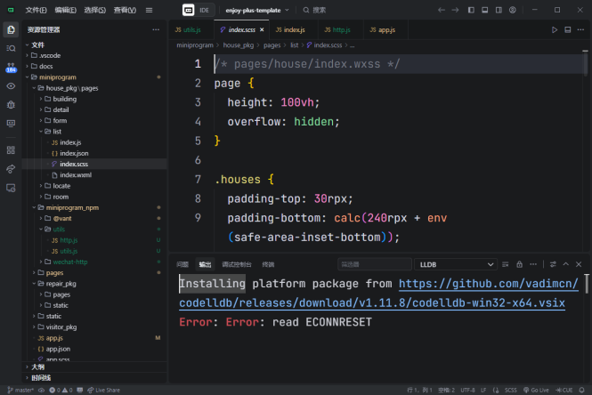
Task: Open the Search view in activity bar
Action: (x=11, y=48)
